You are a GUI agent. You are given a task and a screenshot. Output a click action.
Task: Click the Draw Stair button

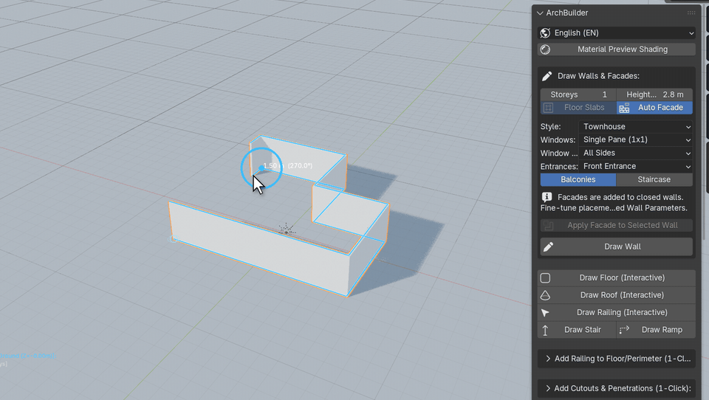click(x=577, y=330)
